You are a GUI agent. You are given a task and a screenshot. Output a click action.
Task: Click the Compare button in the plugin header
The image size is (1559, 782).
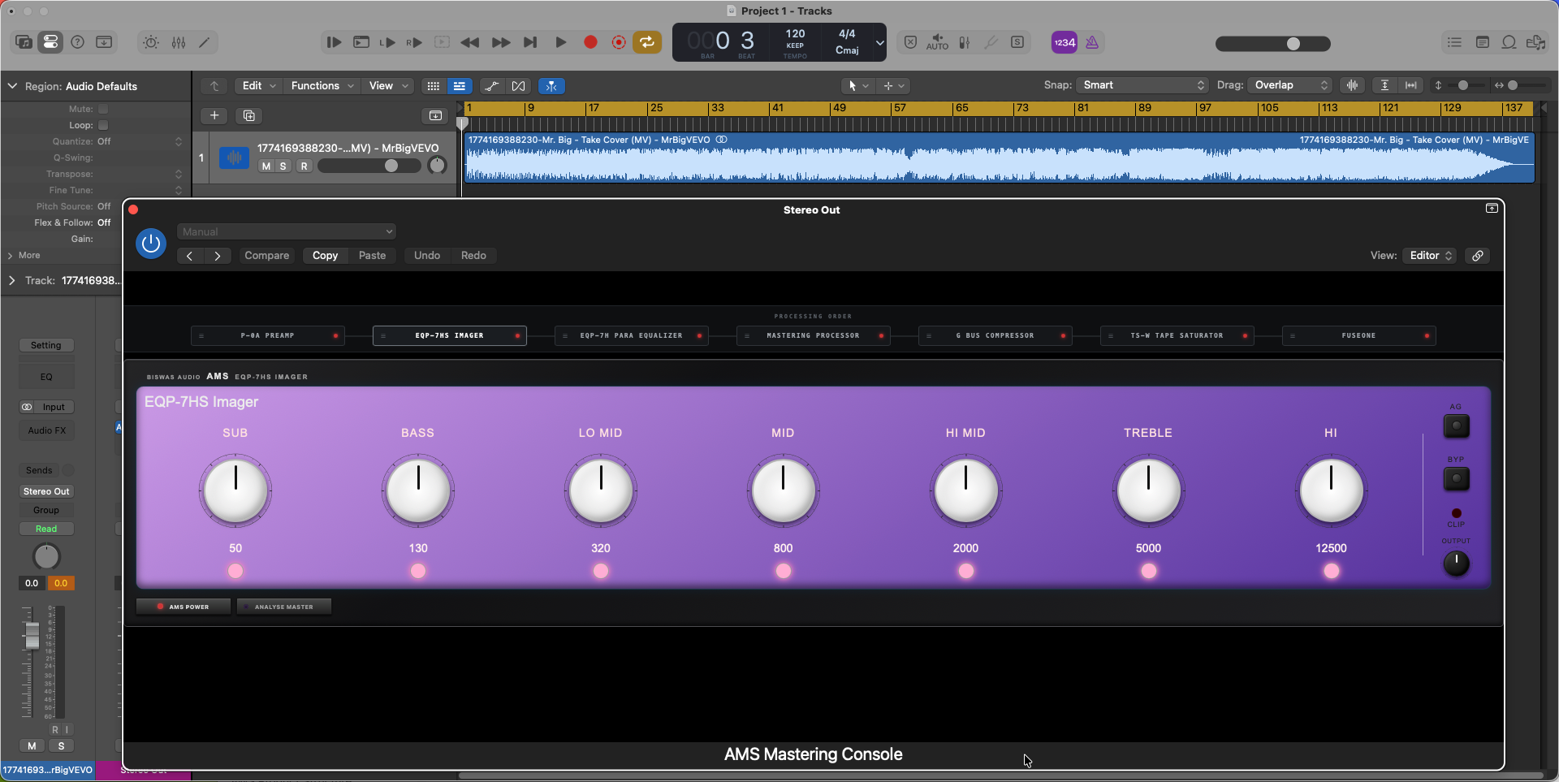coord(267,255)
